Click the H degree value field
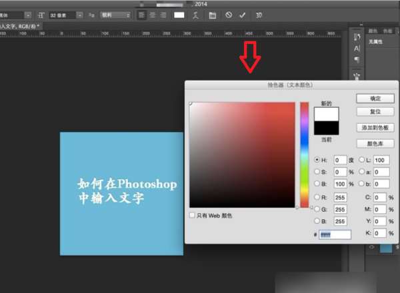 340,160
